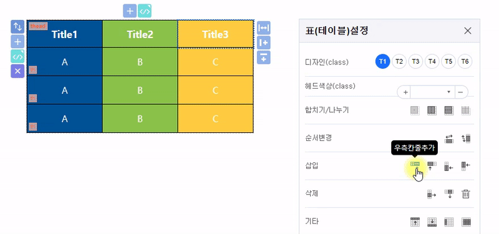Click the vertical swap order icon
Screen dimensions: 499x234
point(465,139)
